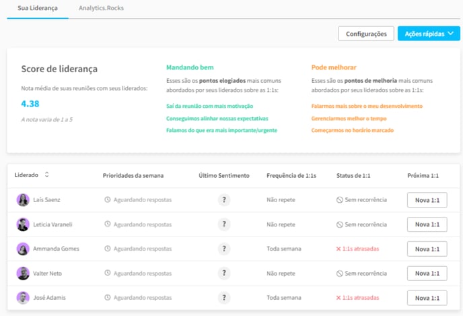463x316 pixels.
Task: Click the sentiment question mark for Ammanda Gomes
Action: pyautogui.click(x=224, y=249)
